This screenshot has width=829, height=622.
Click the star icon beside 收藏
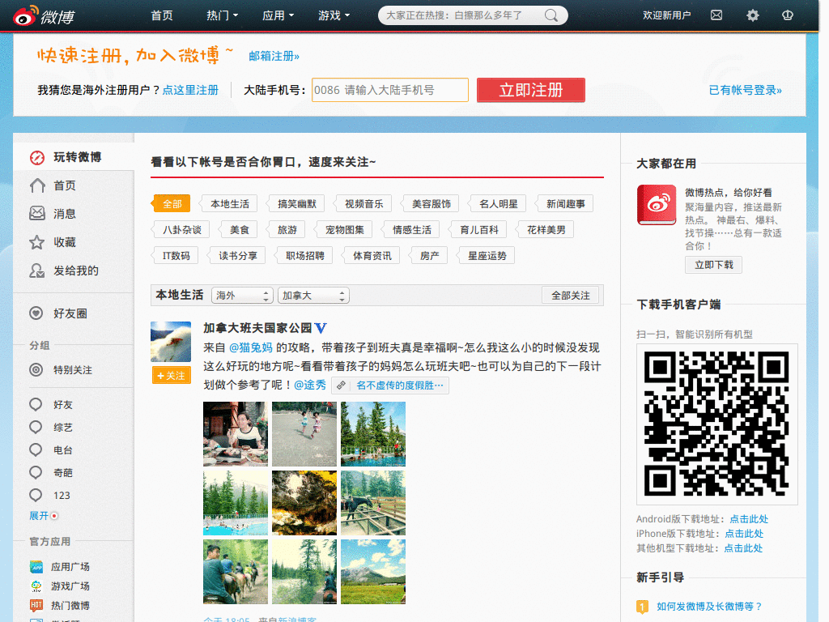(36, 242)
